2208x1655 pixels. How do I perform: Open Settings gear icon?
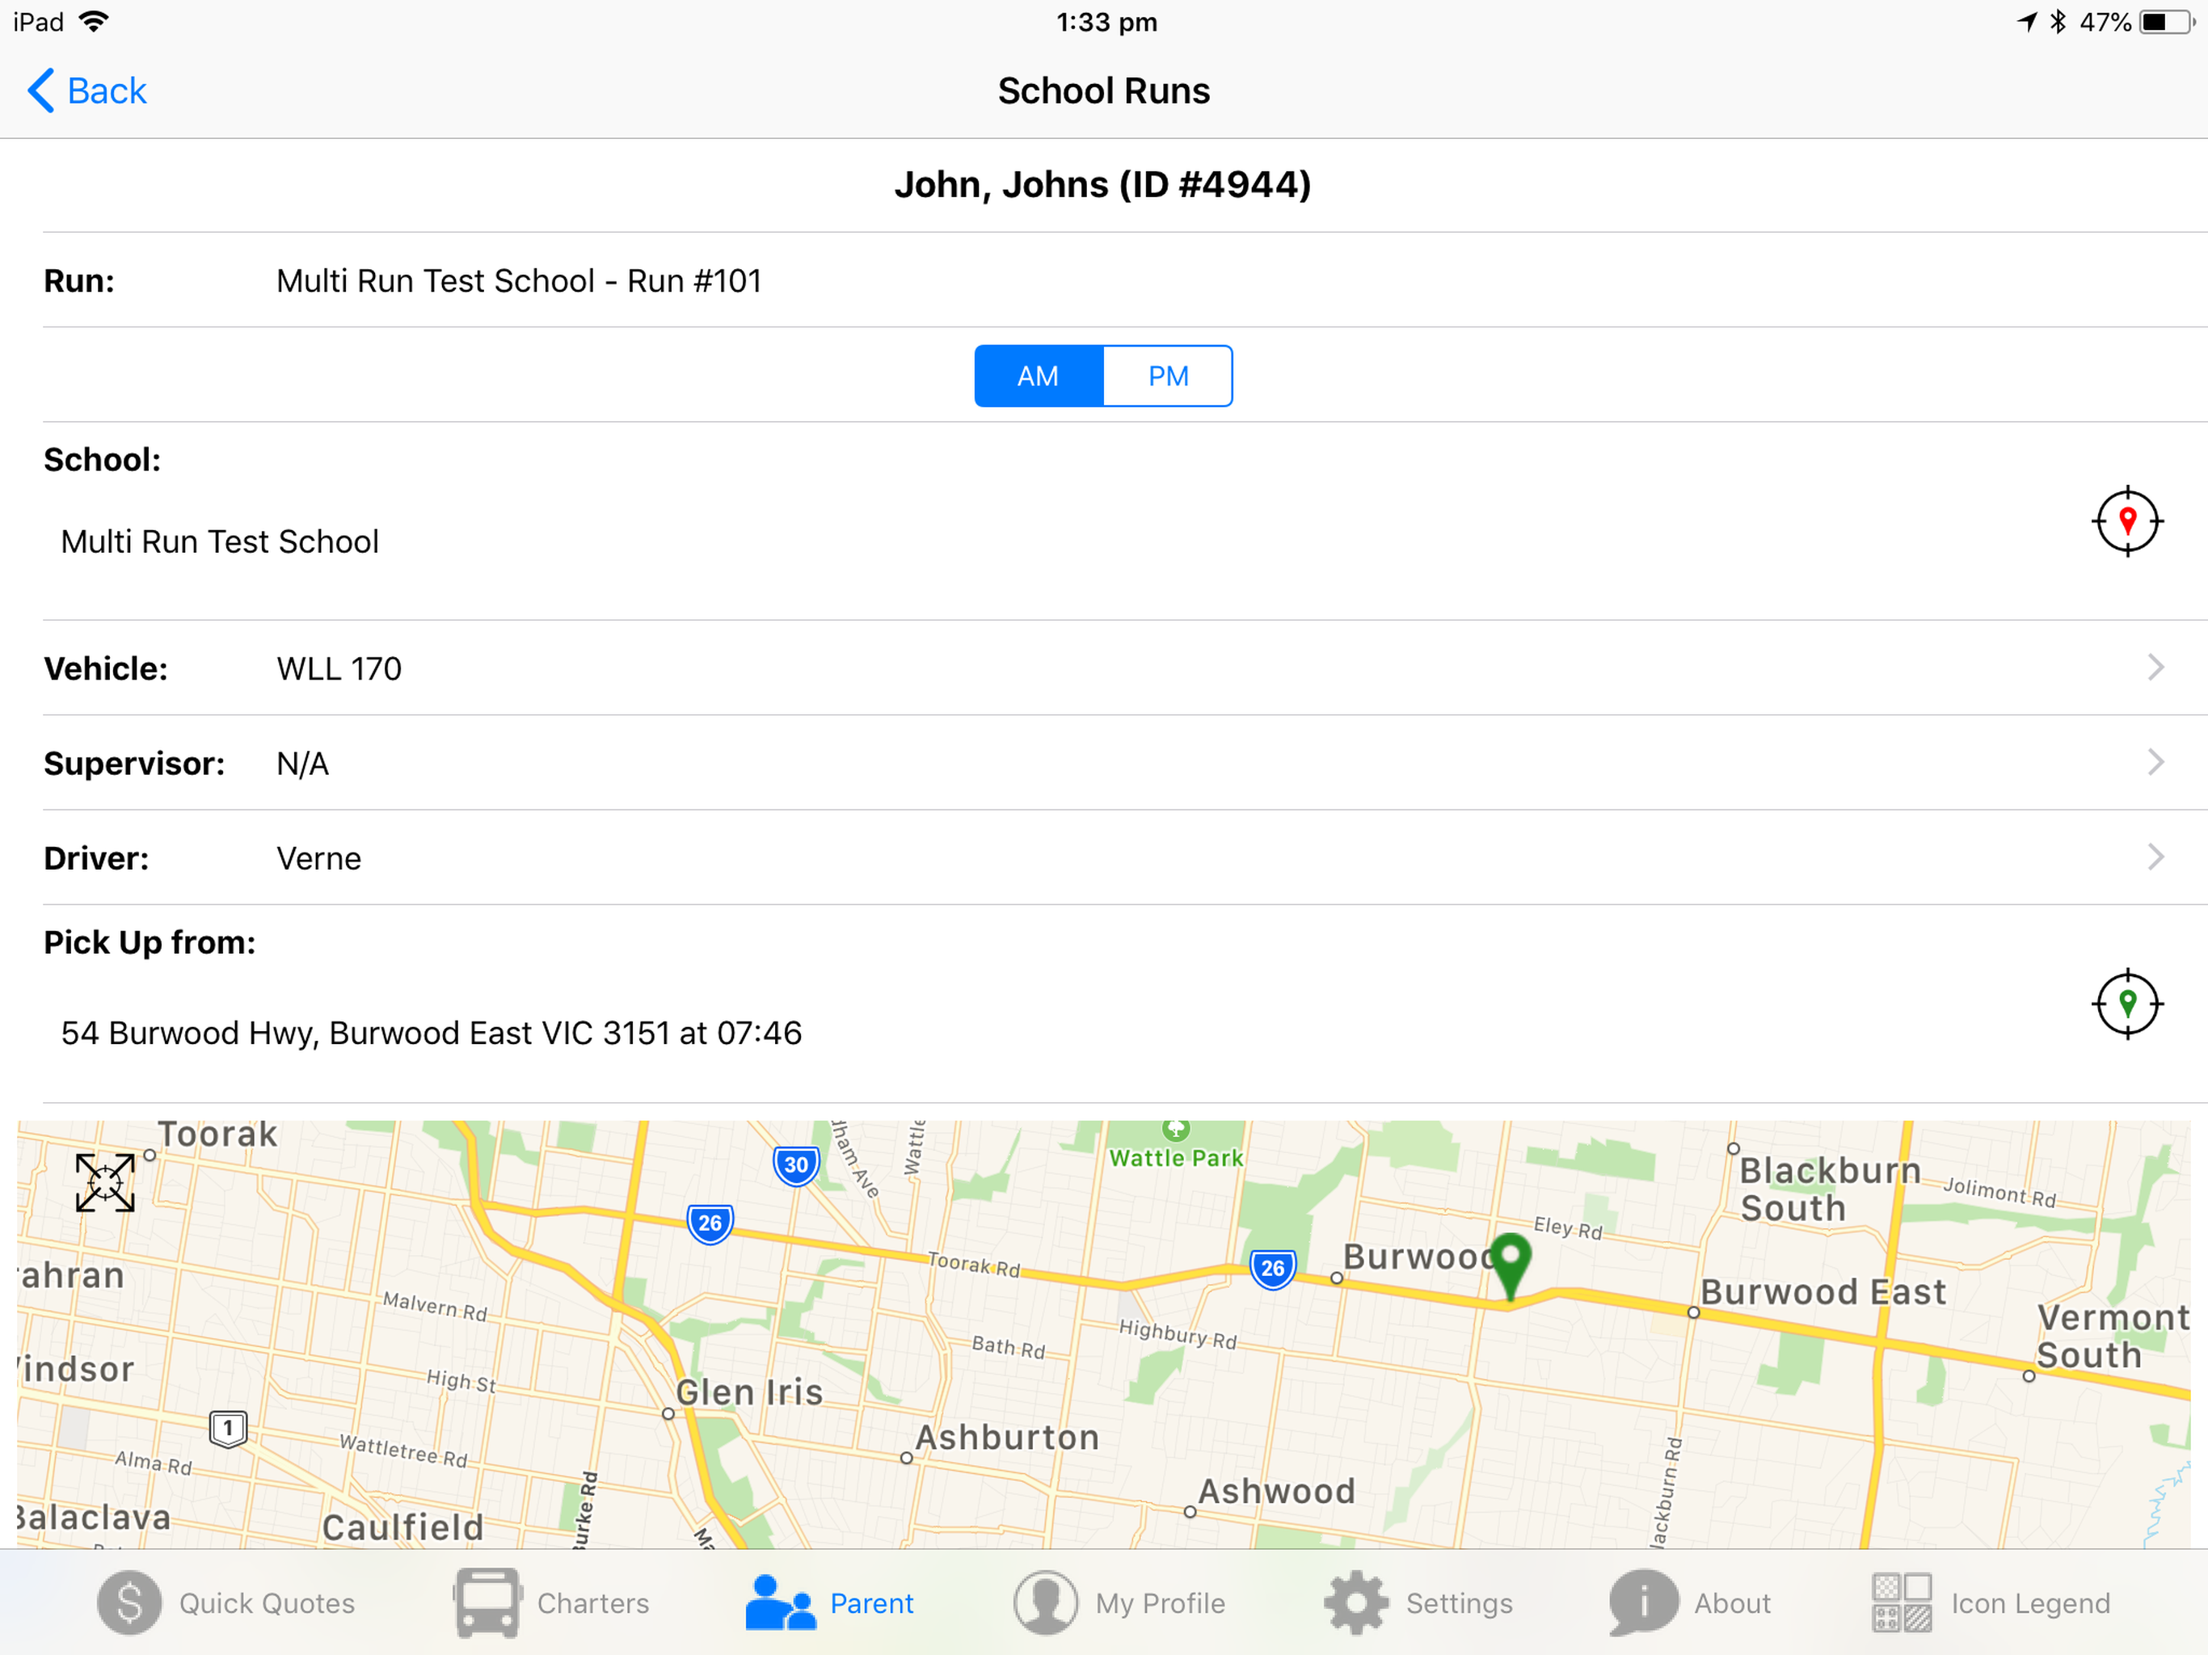click(x=1355, y=1603)
